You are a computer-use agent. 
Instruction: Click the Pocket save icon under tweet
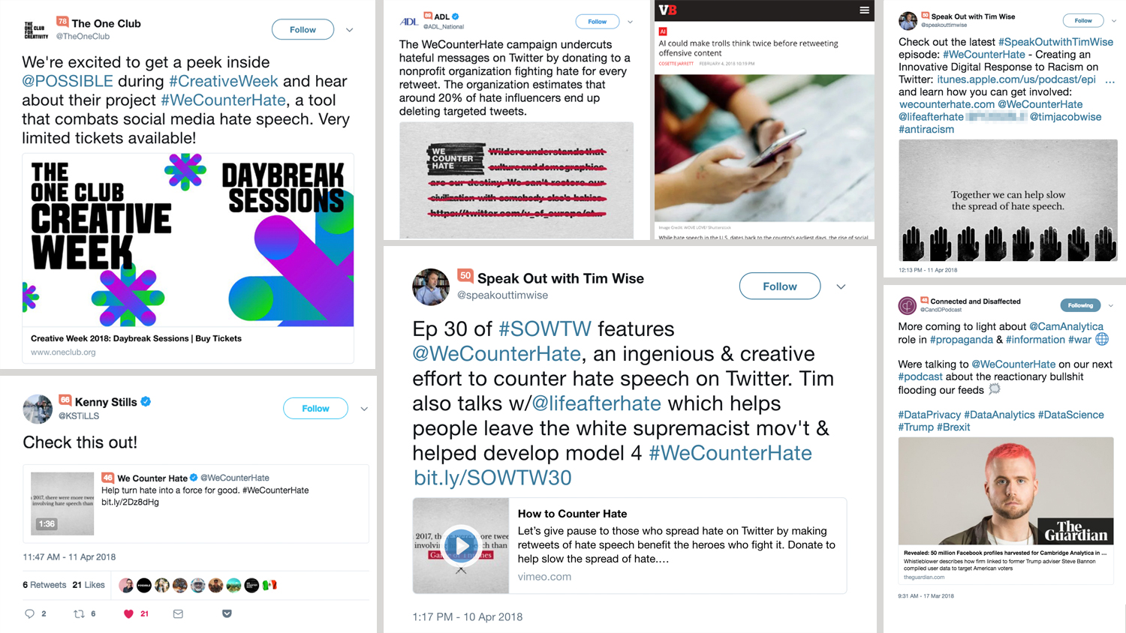coord(227,613)
